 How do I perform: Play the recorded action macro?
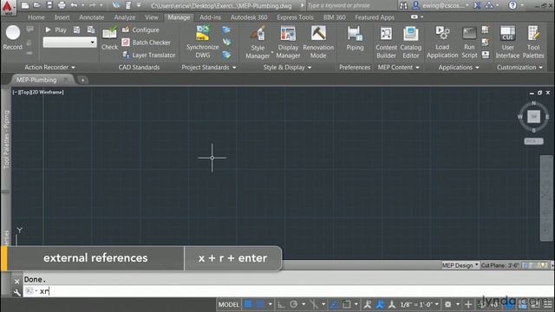pyautogui.click(x=55, y=30)
